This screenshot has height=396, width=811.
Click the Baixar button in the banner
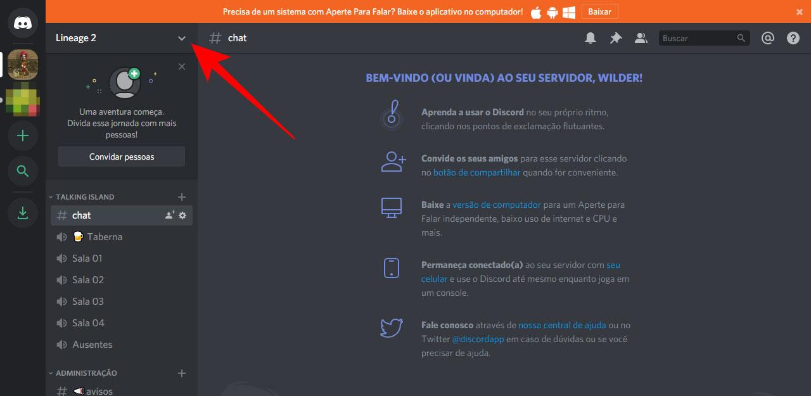(x=599, y=11)
